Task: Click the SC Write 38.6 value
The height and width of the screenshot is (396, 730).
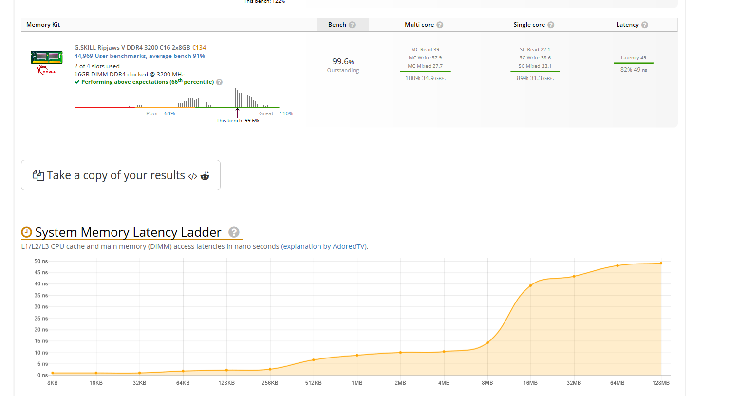Action: [x=535, y=58]
